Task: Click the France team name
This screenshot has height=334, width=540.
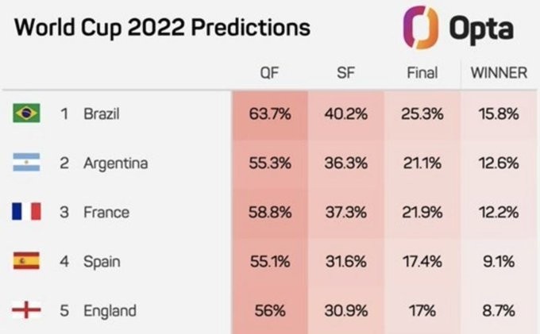Action: [106, 212]
